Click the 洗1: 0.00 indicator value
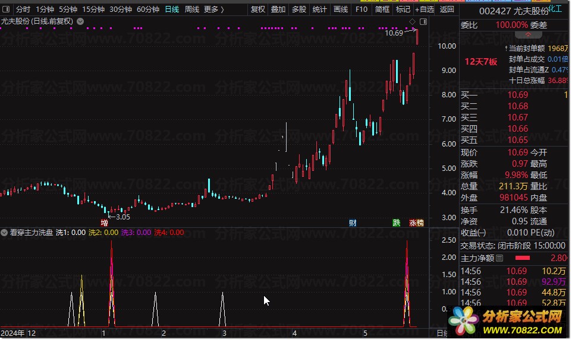Viewport: 572px width, 340px height. tap(71, 233)
